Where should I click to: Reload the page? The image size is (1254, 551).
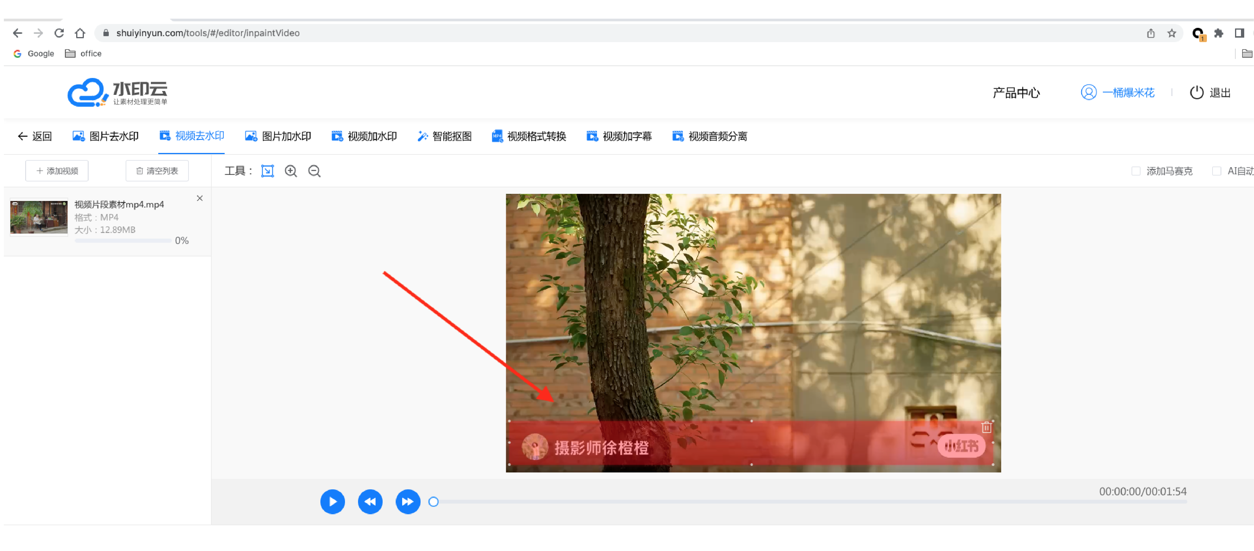tap(59, 33)
